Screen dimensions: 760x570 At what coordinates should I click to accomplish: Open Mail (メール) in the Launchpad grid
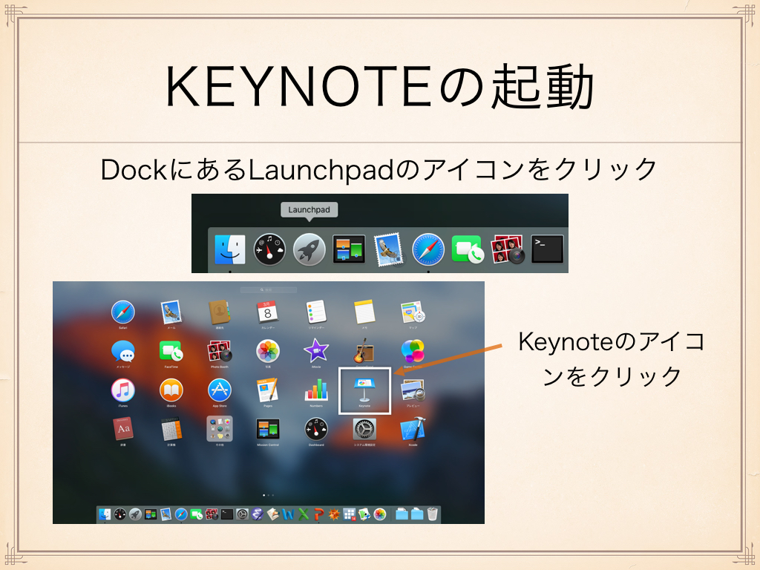coord(171,312)
